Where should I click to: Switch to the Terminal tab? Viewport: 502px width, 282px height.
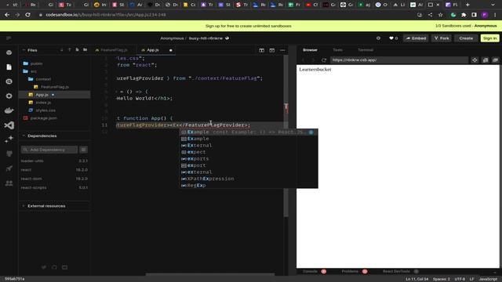[366, 50]
